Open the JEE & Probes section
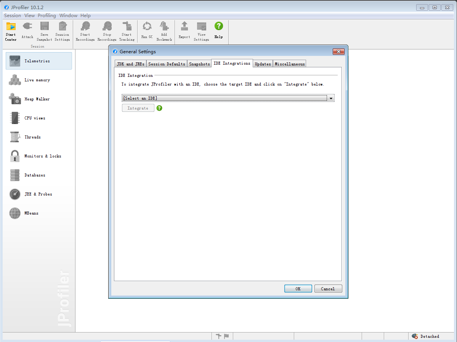Image resolution: width=457 pixels, height=342 pixels. (x=39, y=194)
